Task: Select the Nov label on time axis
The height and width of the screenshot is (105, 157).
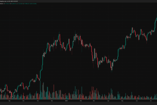Action: 38,101
